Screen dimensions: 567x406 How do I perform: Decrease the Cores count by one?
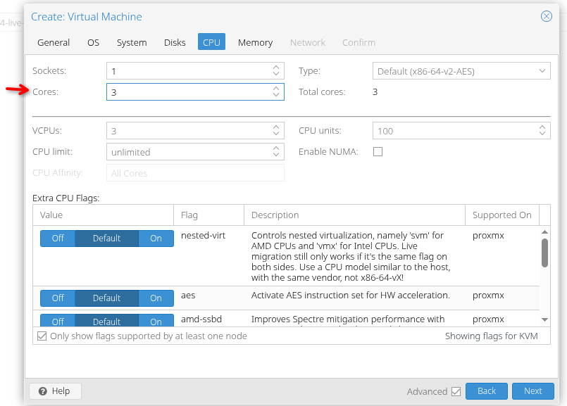click(276, 94)
